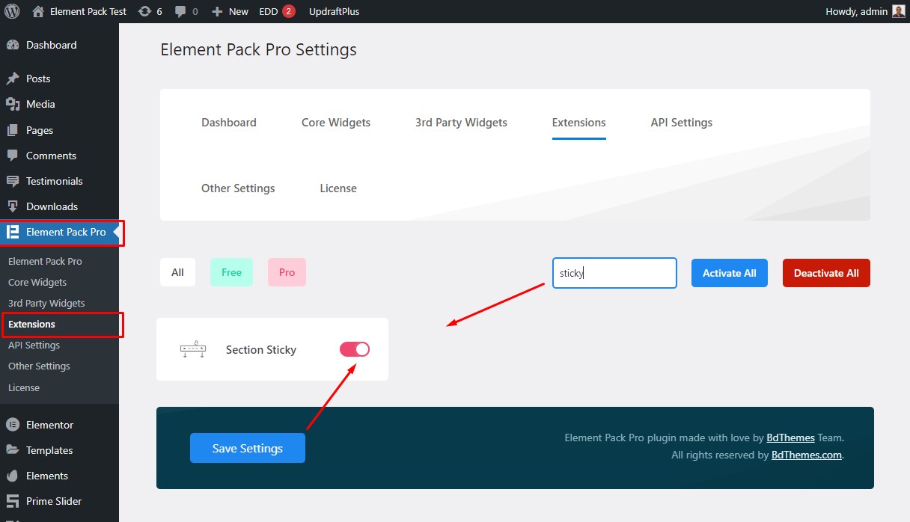The image size is (910, 522).
Task: Open the WordPress logo menu in admin bar
Action: (x=10, y=11)
